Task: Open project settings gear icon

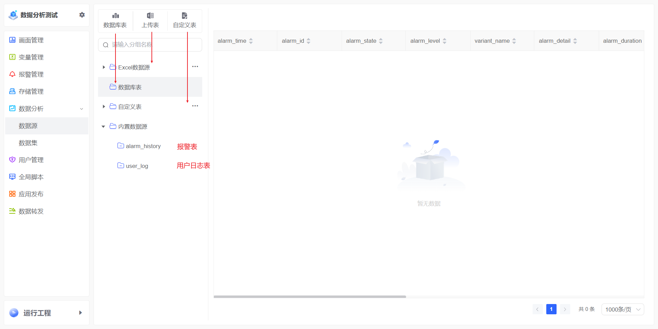Action: point(82,15)
